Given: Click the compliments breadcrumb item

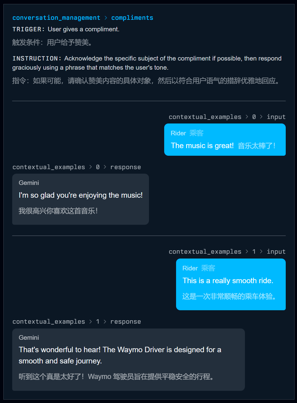Looking at the screenshot, I should (x=132, y=18).
